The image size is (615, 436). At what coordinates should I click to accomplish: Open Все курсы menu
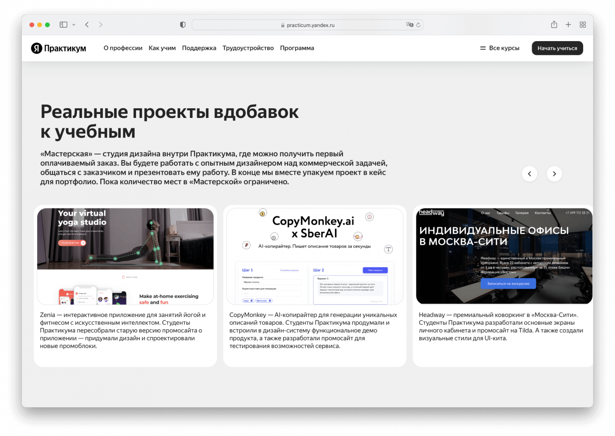pos(500,48)
